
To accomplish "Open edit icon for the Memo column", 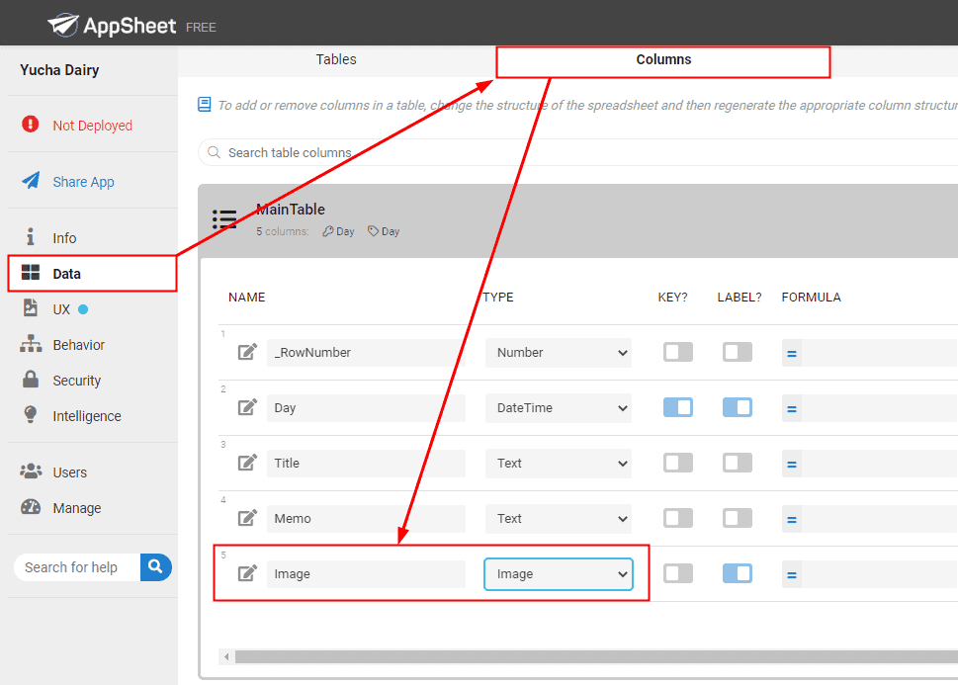I will 248,518.
